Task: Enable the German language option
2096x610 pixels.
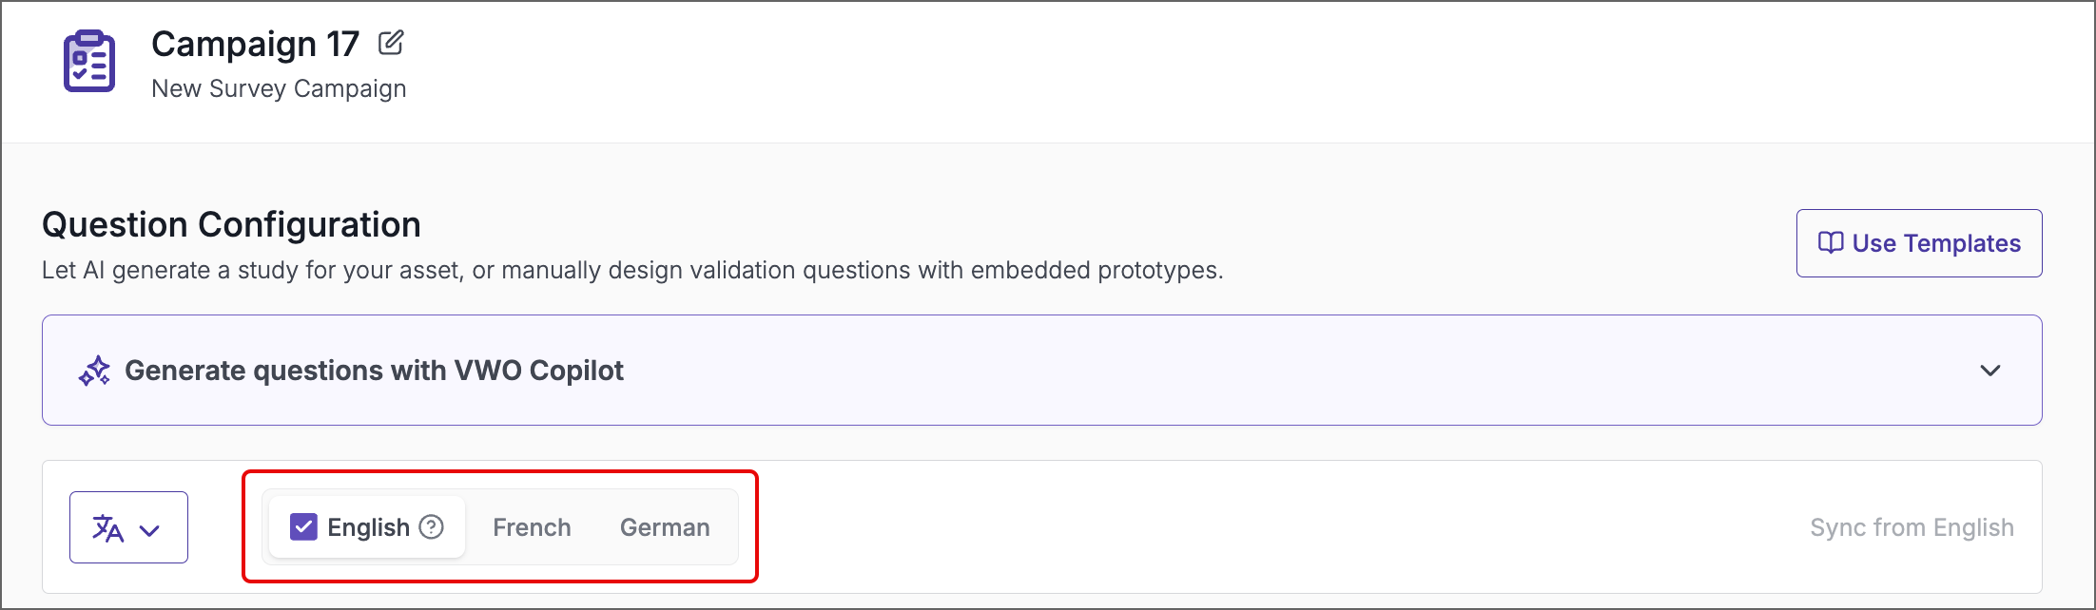Action: tap(665, 527)
